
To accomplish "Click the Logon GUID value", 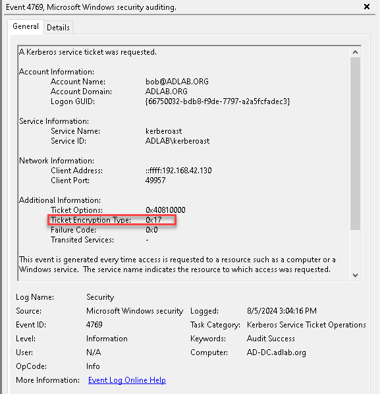I will point(217,101).
